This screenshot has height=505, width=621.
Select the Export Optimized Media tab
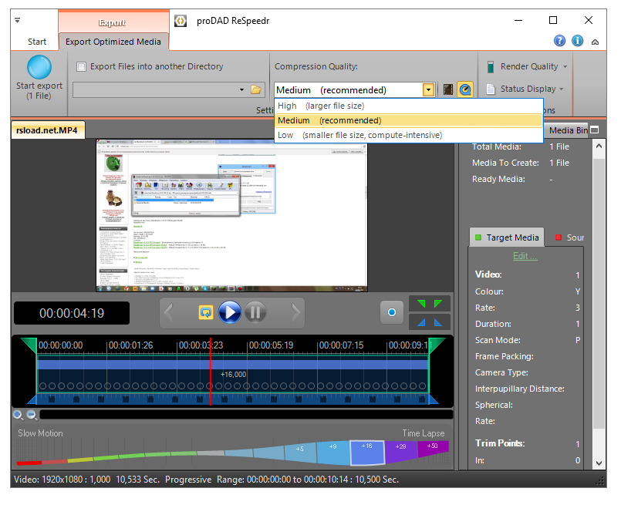pyautogui.click(x=113, y=42)
